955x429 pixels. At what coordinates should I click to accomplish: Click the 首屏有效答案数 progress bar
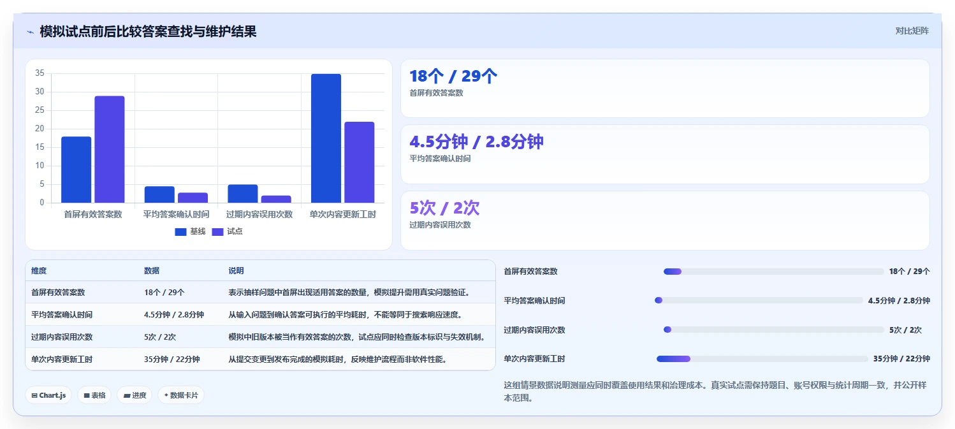pos(774,272)
